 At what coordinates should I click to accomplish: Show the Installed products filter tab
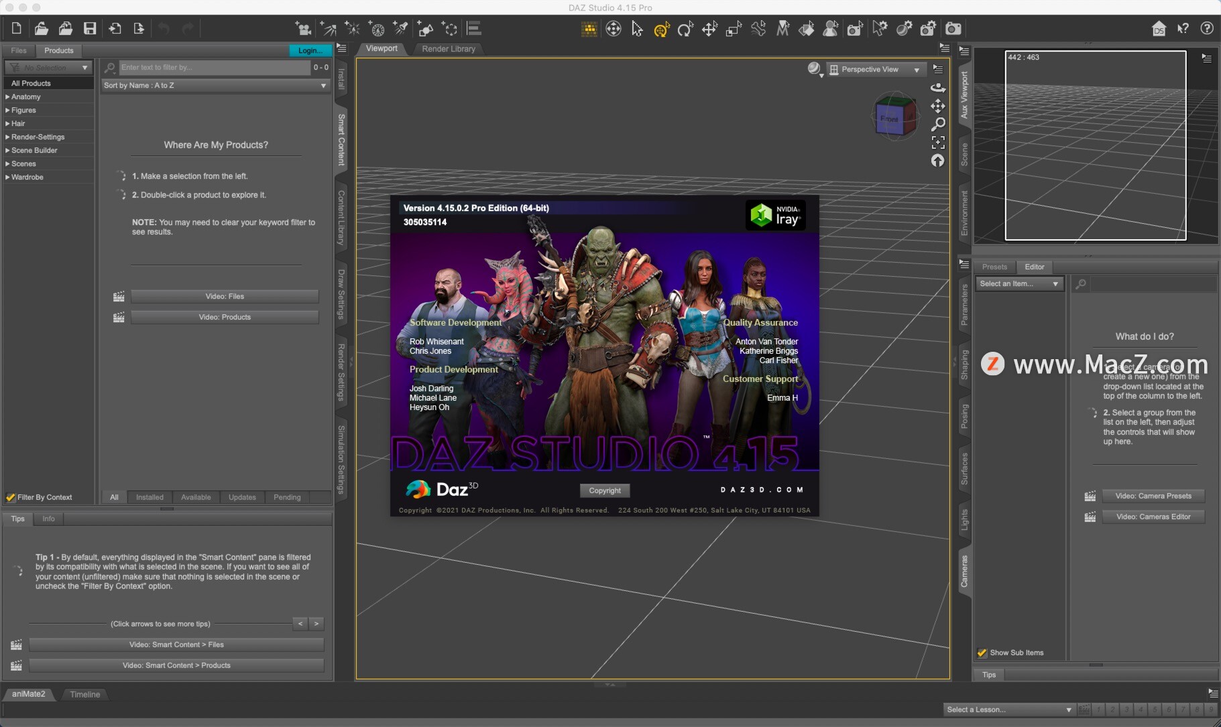[150, 497]
